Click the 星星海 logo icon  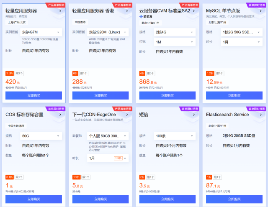(x=141, y=17)
